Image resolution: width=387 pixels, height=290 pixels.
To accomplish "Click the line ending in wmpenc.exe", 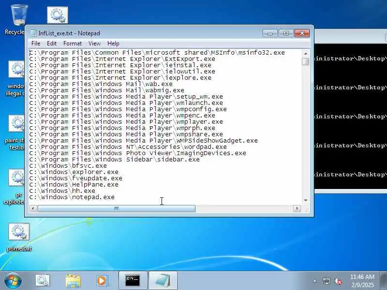I will (x=122, y=116).
